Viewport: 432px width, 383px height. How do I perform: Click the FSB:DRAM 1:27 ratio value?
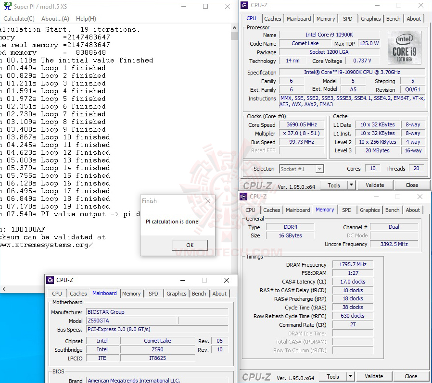click(353, 273)
